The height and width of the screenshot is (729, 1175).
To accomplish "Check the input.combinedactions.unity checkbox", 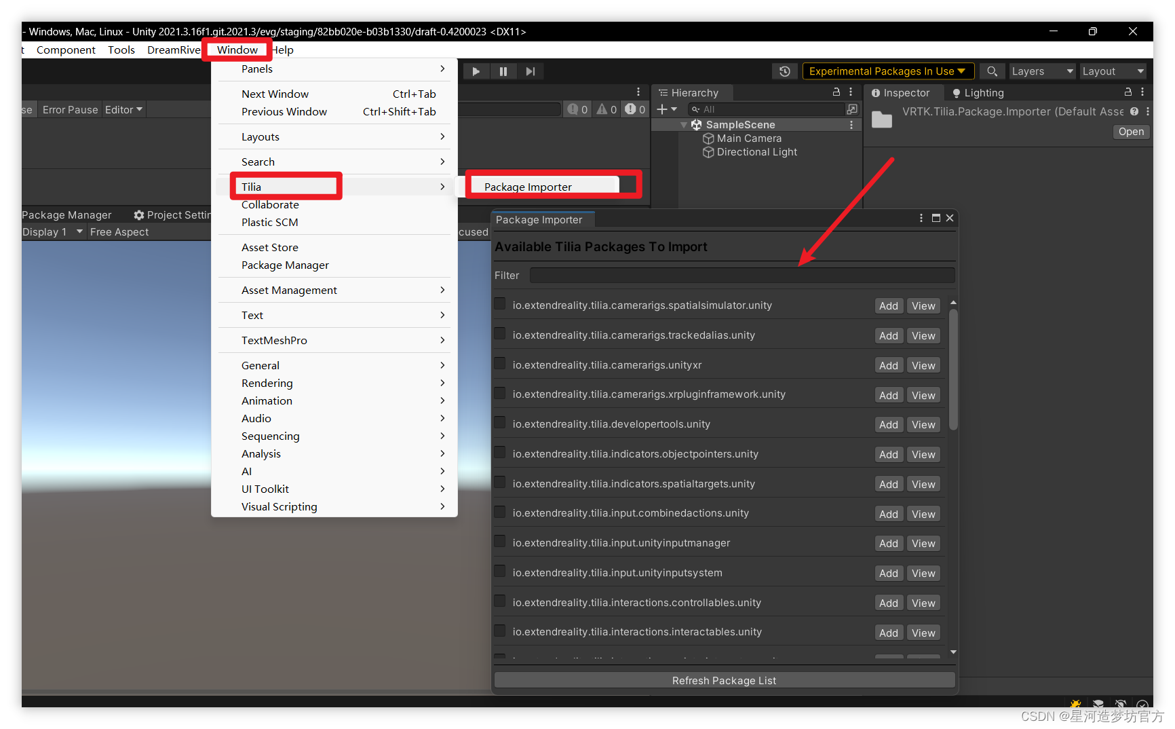I will [500, 511].
